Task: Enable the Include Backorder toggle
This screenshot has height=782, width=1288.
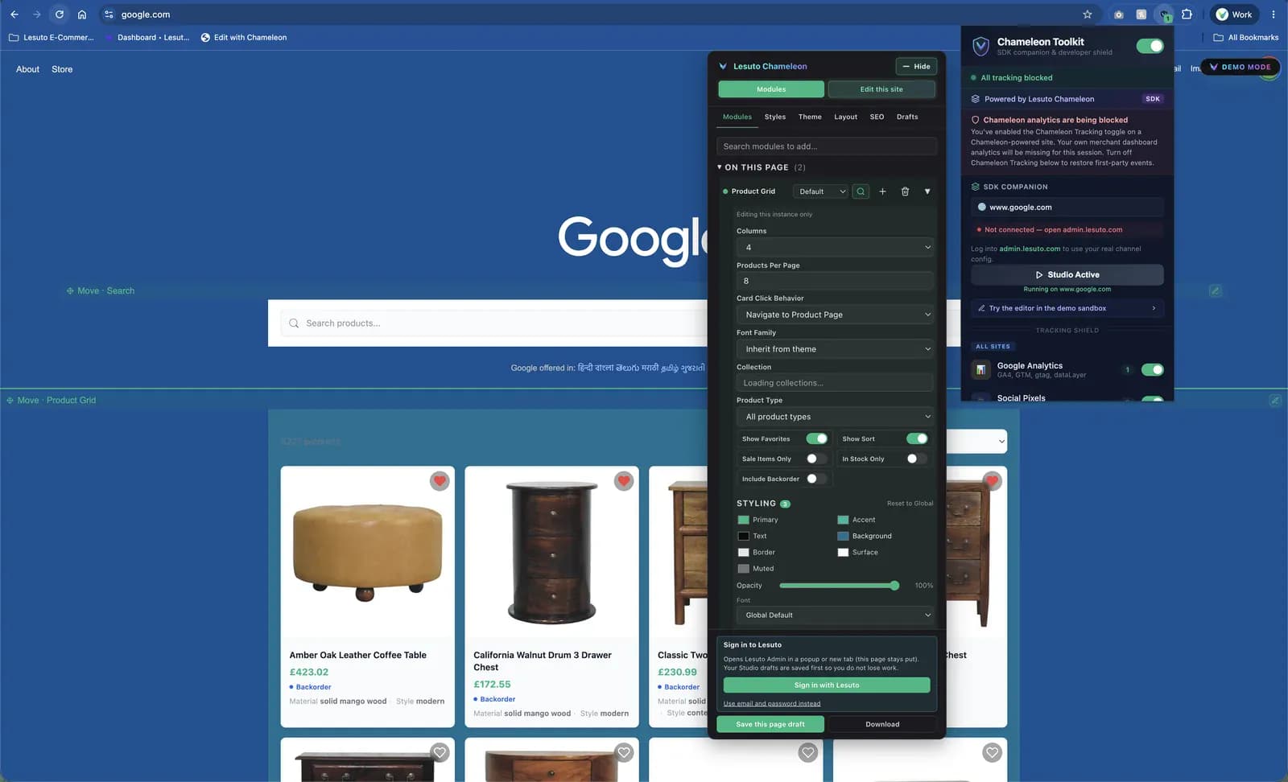Action: tap(816, 479)
